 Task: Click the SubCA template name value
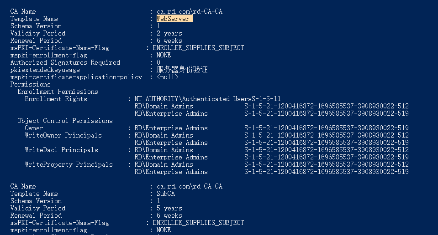166,194
